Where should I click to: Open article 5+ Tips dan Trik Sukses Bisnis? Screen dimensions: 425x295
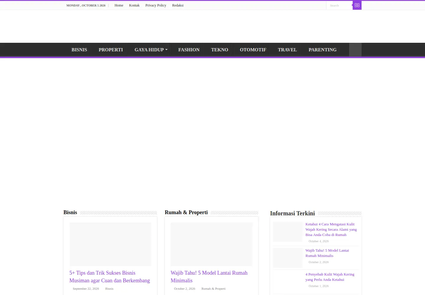point(110,277)
